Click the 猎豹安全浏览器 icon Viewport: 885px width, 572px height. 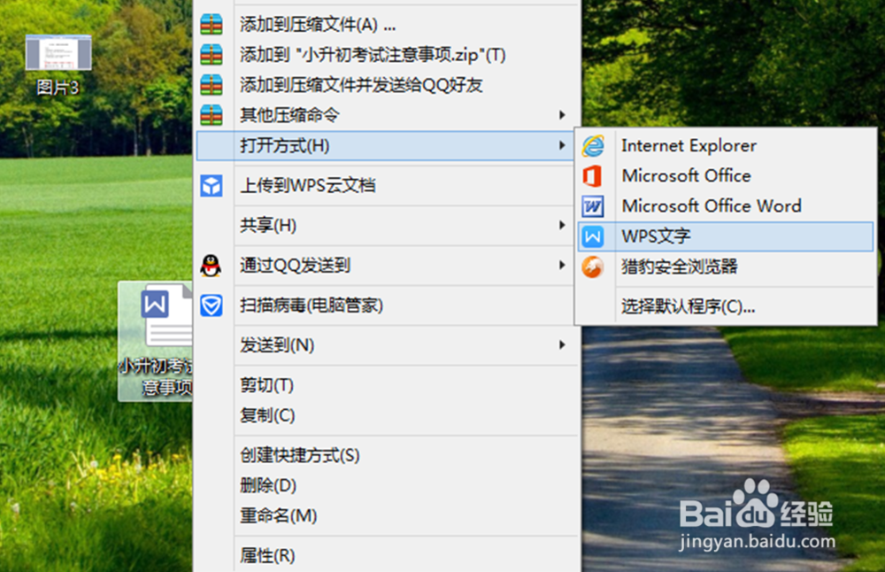click(x=593, y=267)
